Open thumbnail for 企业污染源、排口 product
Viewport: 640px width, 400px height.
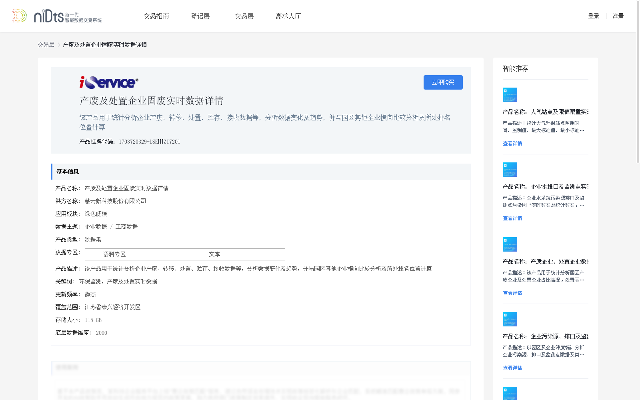tap(510, 319)
